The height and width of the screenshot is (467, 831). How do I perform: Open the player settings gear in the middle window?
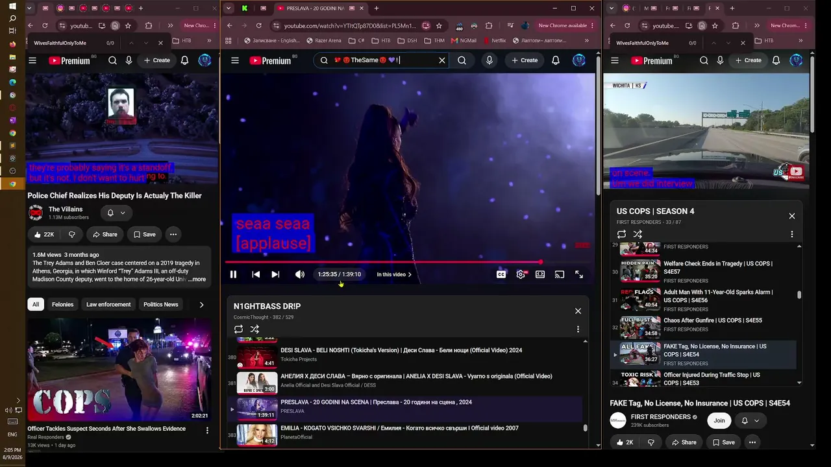521,274
